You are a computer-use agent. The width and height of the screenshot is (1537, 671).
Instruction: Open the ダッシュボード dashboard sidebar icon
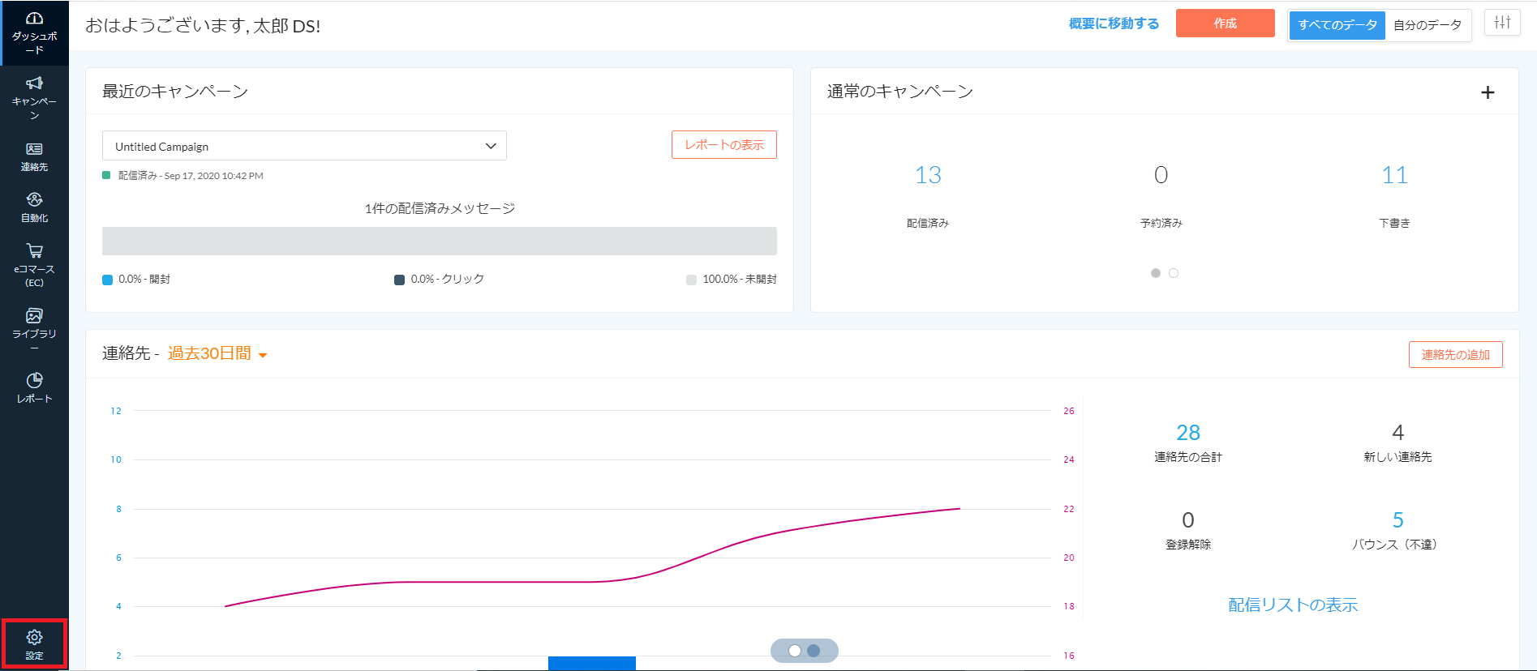(x=34, y=32)
